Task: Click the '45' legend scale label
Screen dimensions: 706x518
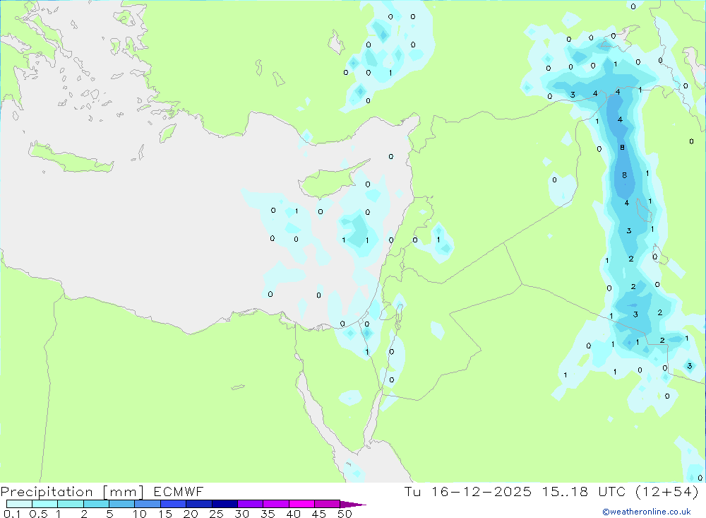Action: [x=319, y=514]
